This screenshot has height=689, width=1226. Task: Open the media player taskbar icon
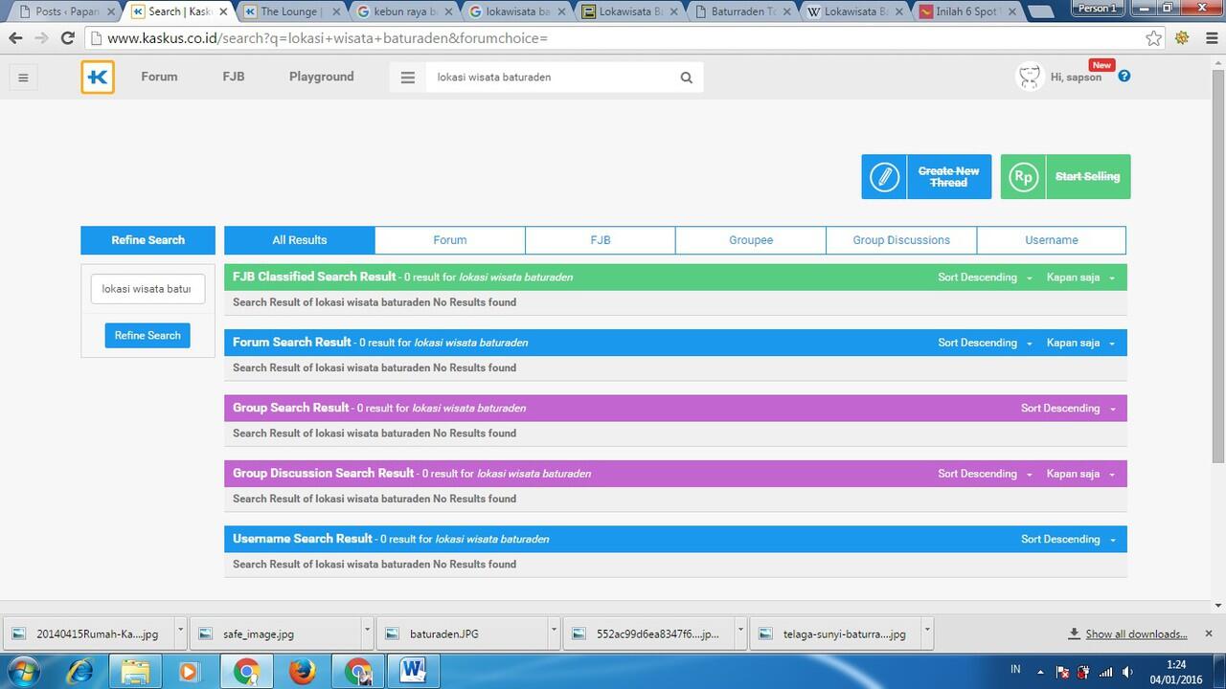[x=190, y=672]
